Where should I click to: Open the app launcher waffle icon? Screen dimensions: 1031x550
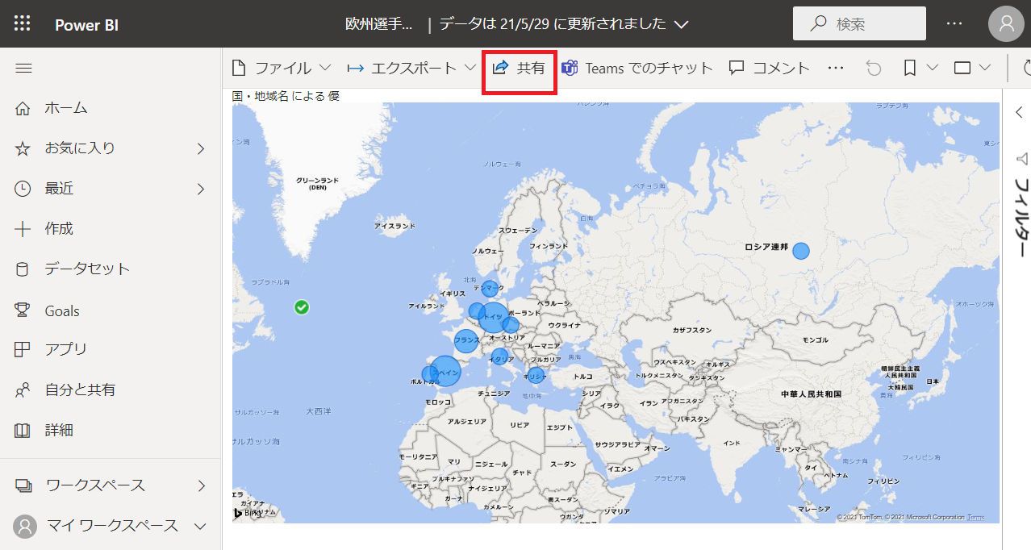23,23
